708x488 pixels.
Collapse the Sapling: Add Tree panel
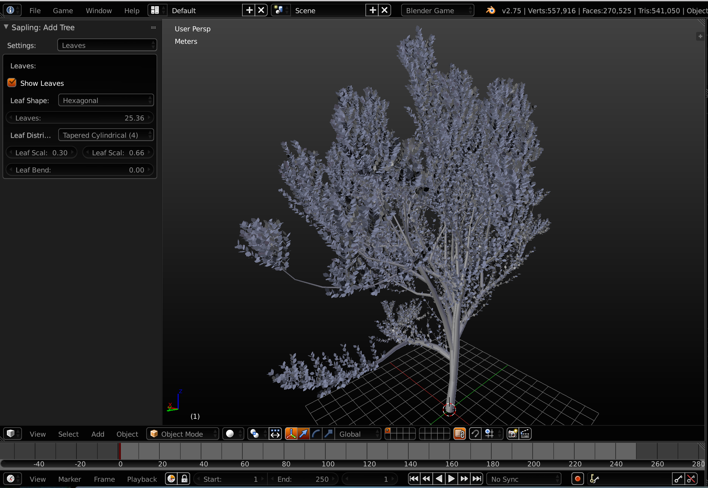[x=6, y=27]
